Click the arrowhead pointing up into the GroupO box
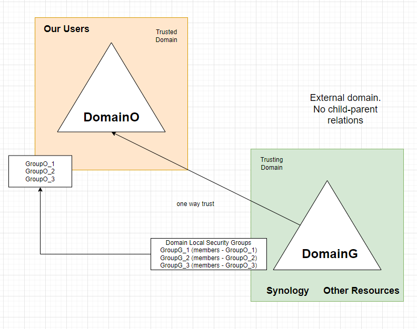 click(41, 190)
